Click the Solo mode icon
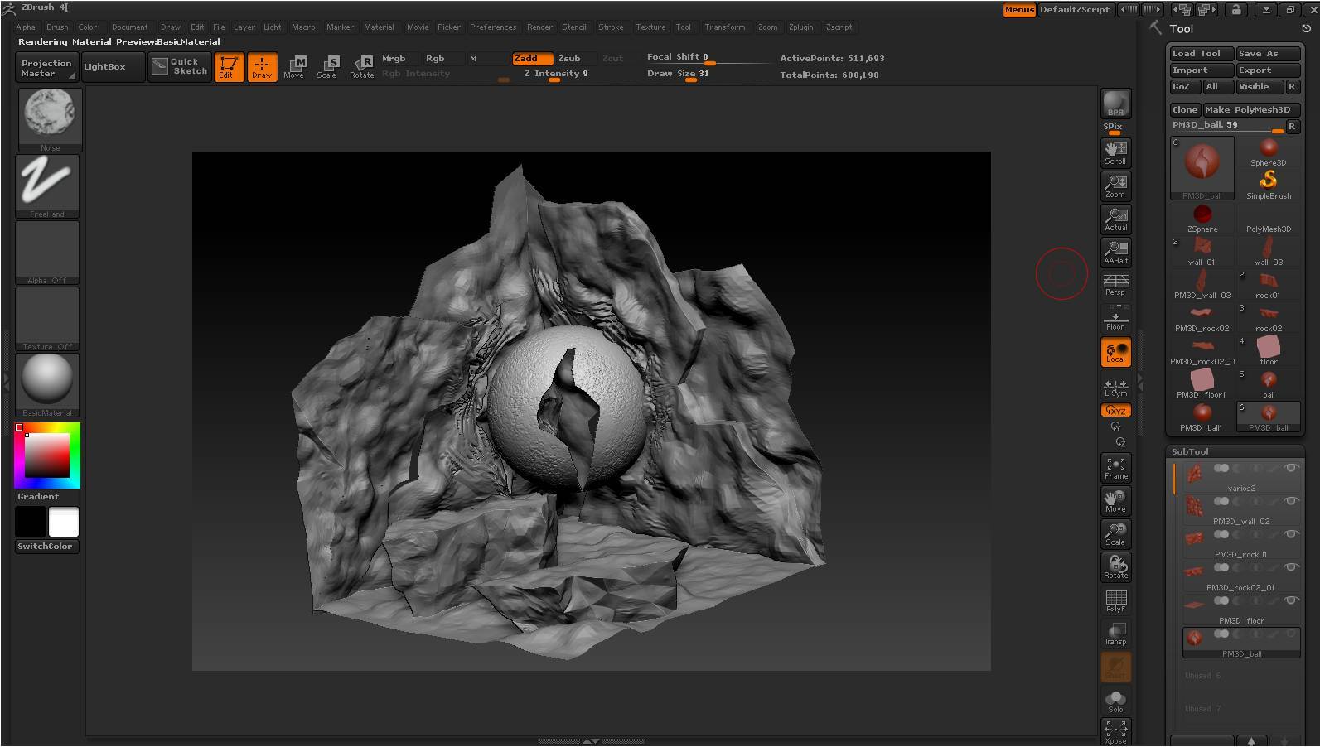The width and height of the screenshot is (1320, 747). 1115,701
